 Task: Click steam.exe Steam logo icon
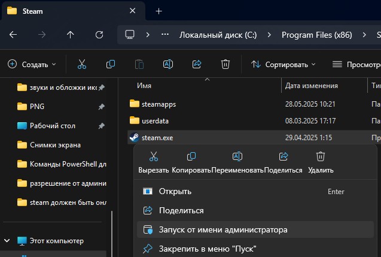134,138
